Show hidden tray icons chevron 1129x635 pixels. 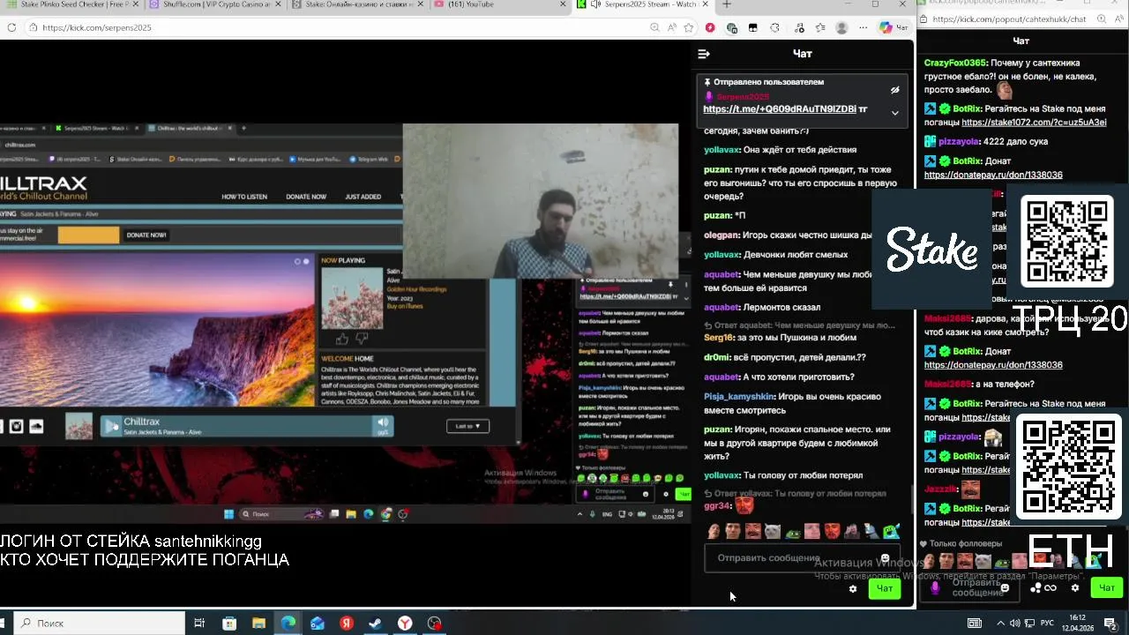1002,624
